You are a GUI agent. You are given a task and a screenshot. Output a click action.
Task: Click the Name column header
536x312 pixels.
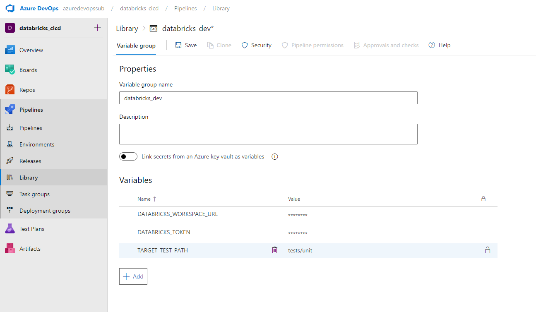(x=144, y=199)
